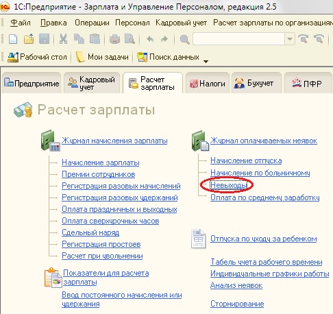The image size is (333, 314).
Task: Click the Open file folder icon
Action: pyautogui.click(x=29, y=39)
